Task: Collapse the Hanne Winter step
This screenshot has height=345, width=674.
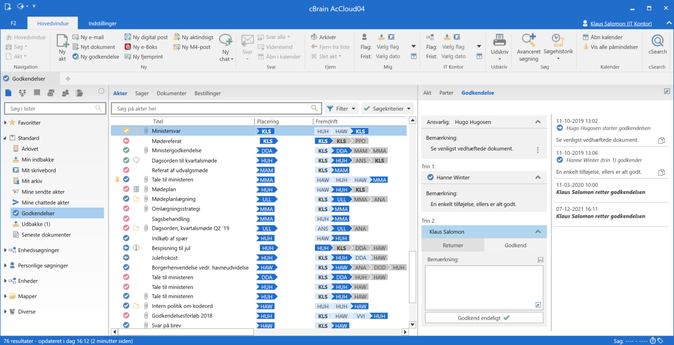Action: [538, 177]
